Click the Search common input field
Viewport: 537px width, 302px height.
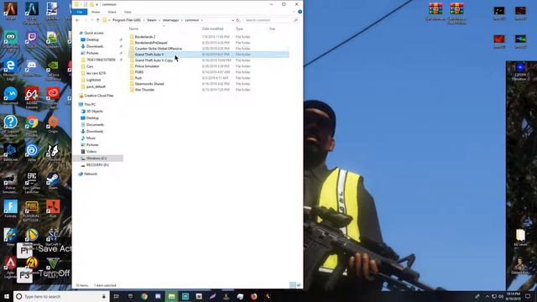[x=270, y=20]
